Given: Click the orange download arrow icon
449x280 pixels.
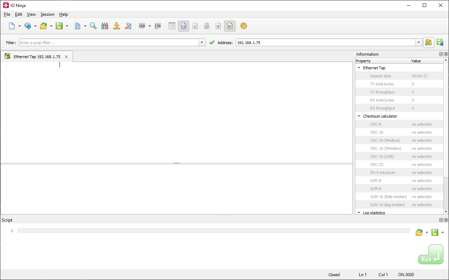Looking at the screenshot, I should point(116,26).
